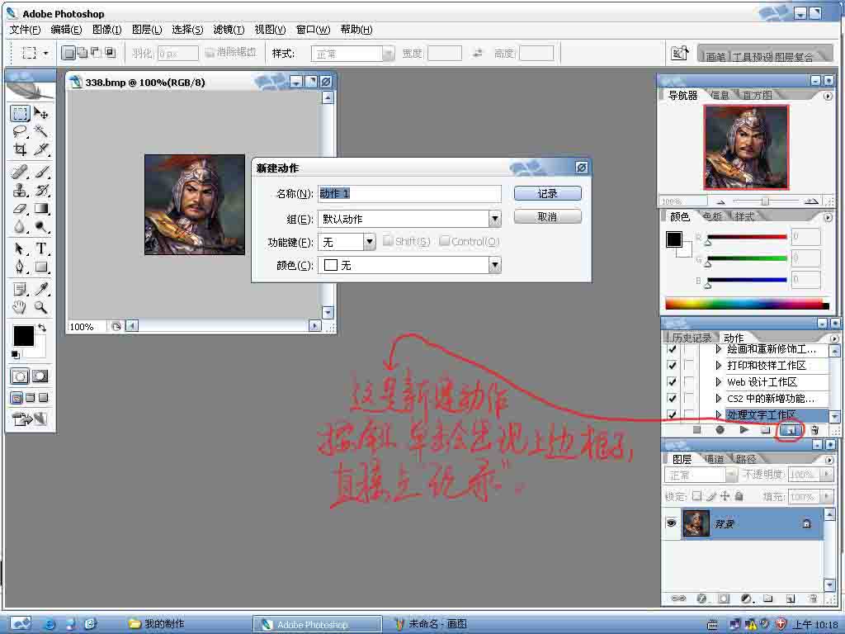Viewport: 845px width, 634px height.
Task: Delete action with trash icon in Actions panel
Action: (x=814, y=430)
